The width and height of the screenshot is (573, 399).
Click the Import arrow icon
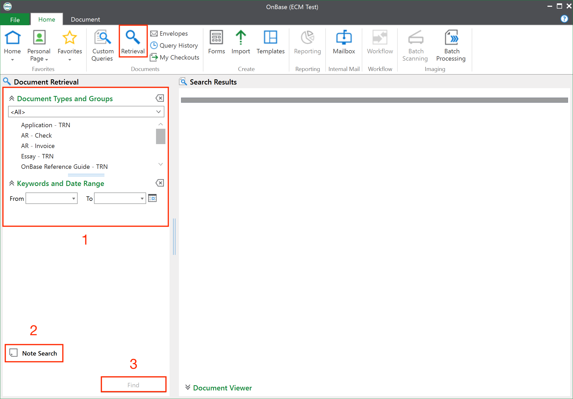pyautogui.click(x=241, y=38)
